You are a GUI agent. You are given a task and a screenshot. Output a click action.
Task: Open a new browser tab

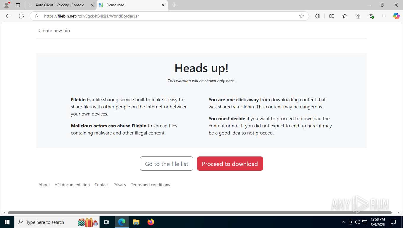[174, 5]
